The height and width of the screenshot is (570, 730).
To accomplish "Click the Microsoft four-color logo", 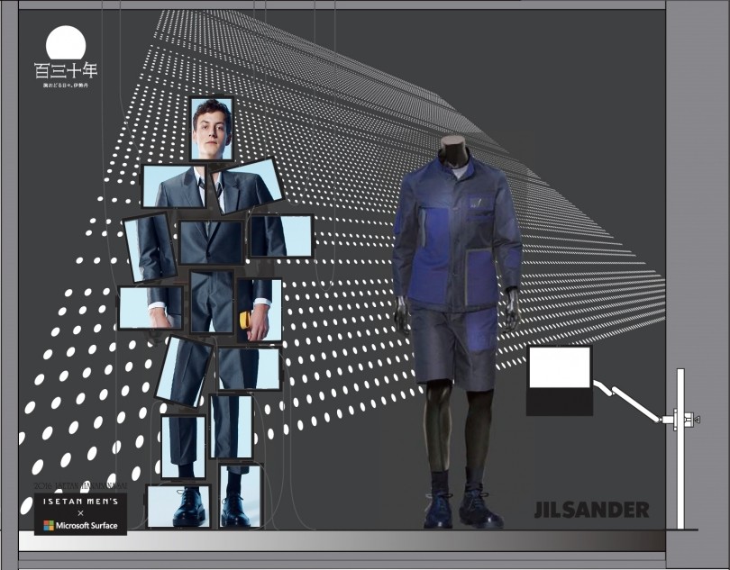I will click(48, 525).
